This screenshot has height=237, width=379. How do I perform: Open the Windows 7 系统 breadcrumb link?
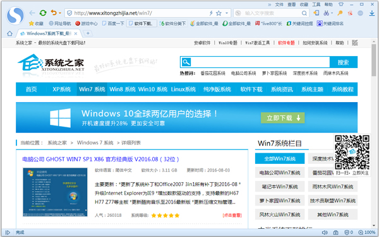(95, 142)
